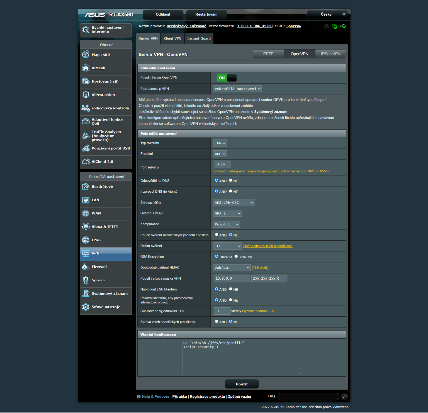428x413 pixels.
Task: Expand the Ověření HMAC SHA 1 dropdown
Action: point(227,213)
